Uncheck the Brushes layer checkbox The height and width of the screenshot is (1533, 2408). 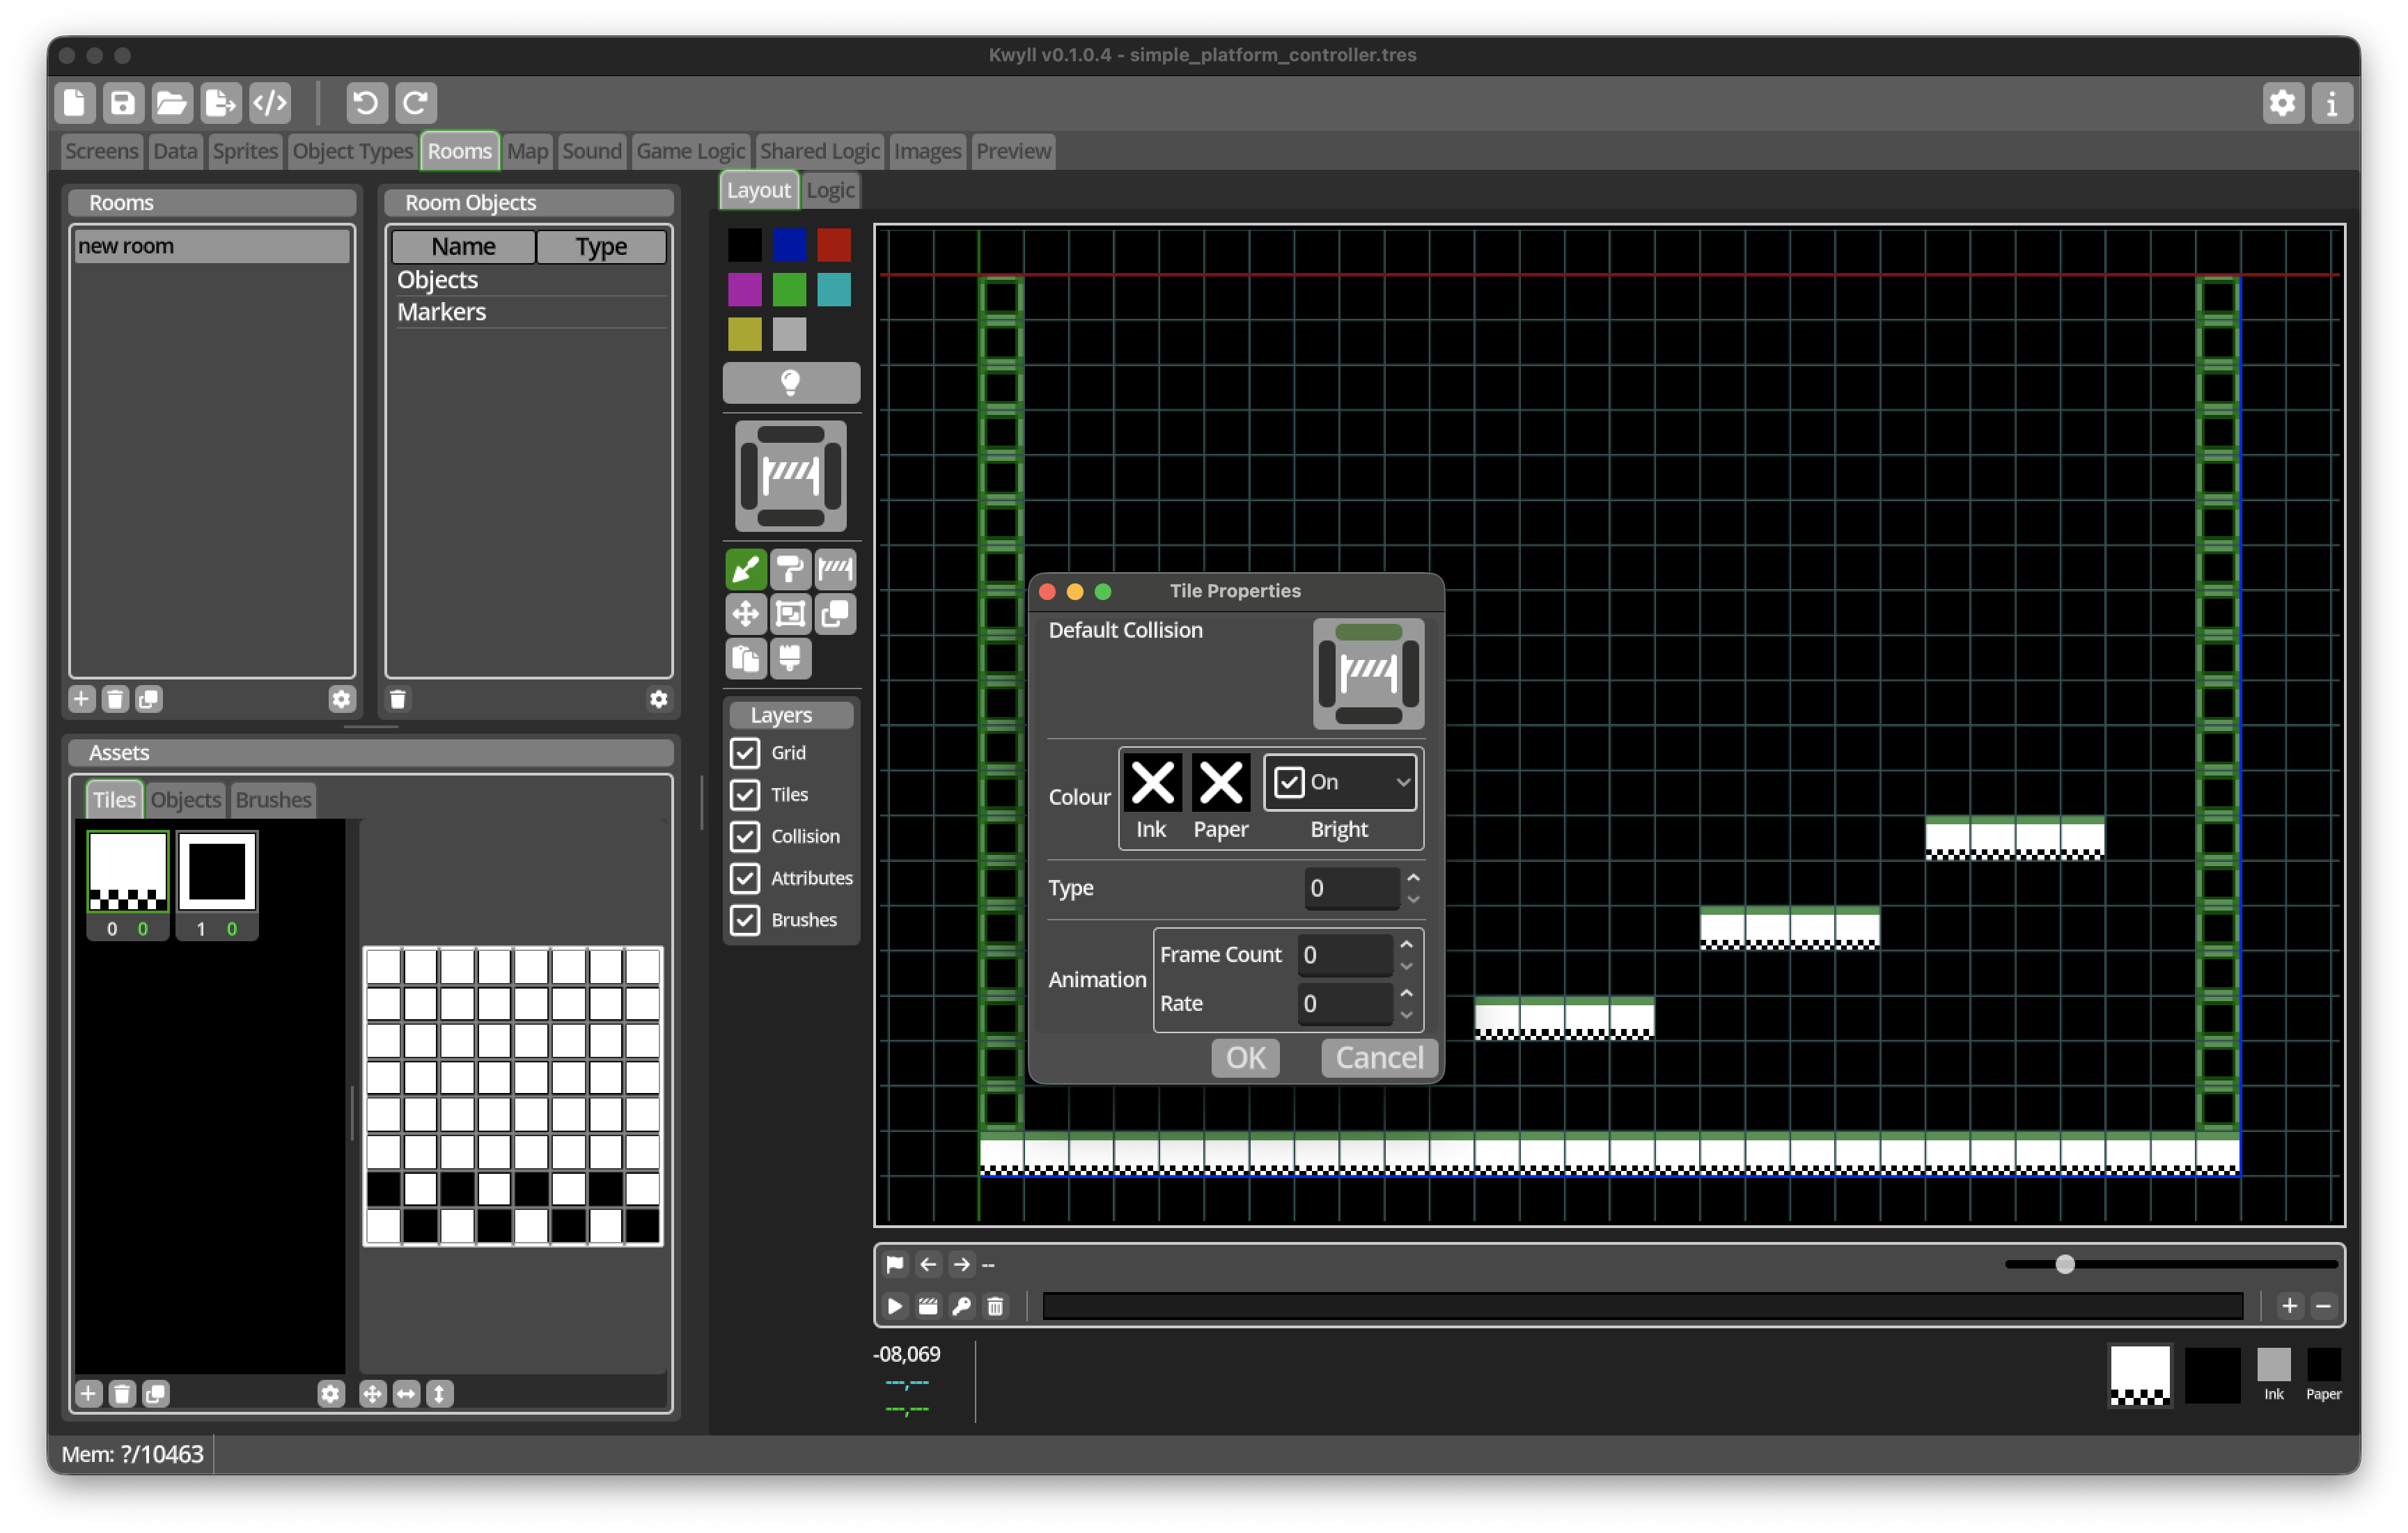pos(745,920)
